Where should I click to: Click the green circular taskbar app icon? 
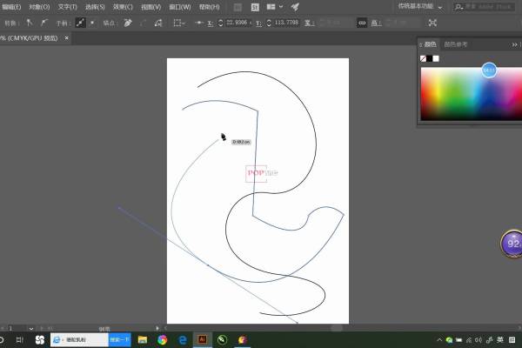(x=222, y=339)
